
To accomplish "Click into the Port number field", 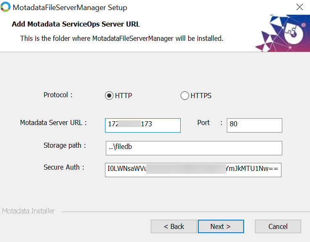I will tap(254, 125).
